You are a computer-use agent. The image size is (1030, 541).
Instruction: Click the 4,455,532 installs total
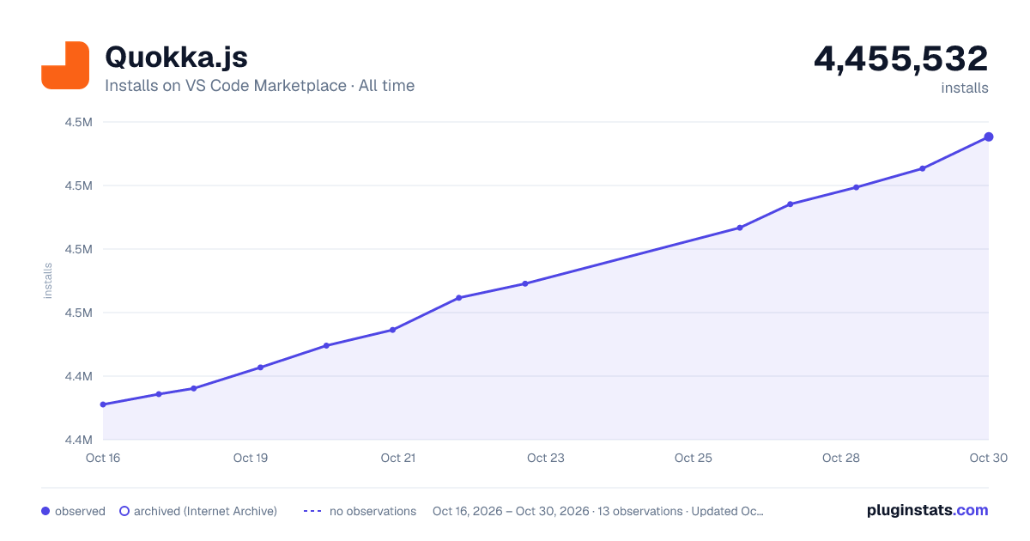pos(901,58)
